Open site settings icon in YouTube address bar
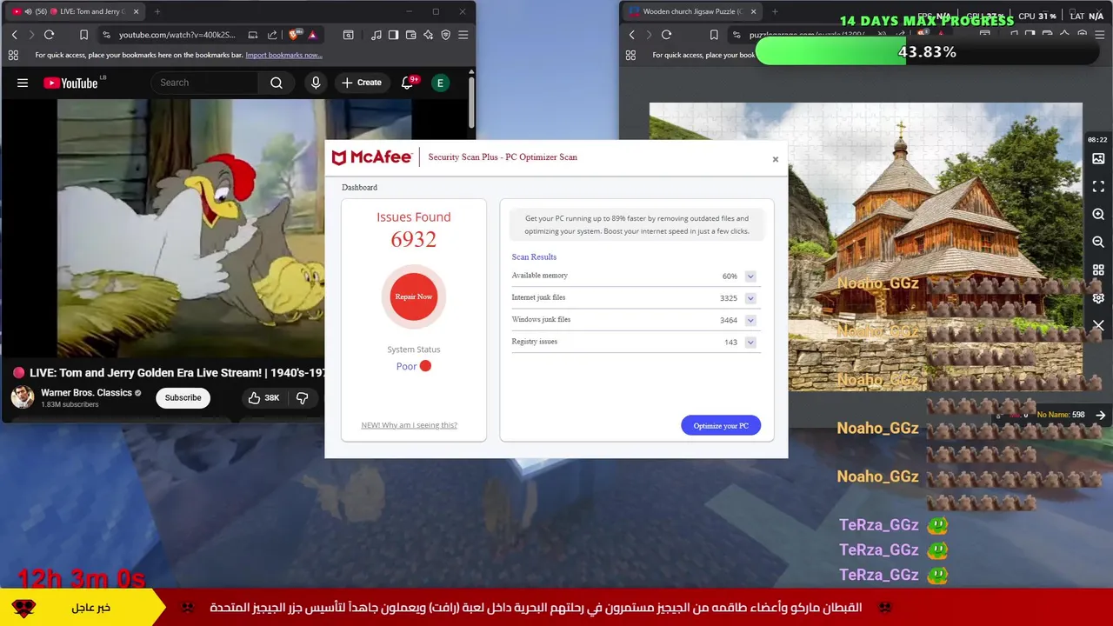This screenshot has height=626, width=1113. click(x=106, y=35)
